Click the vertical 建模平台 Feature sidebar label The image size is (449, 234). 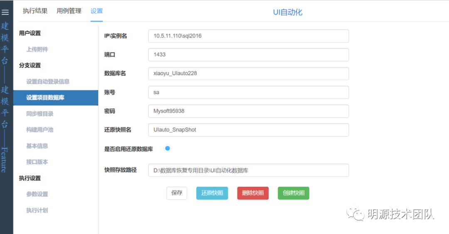(5, 97)
